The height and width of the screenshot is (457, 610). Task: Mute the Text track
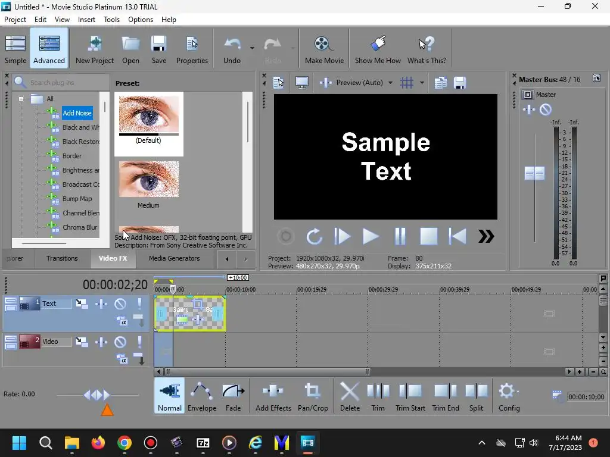click(x=120, y=303)
